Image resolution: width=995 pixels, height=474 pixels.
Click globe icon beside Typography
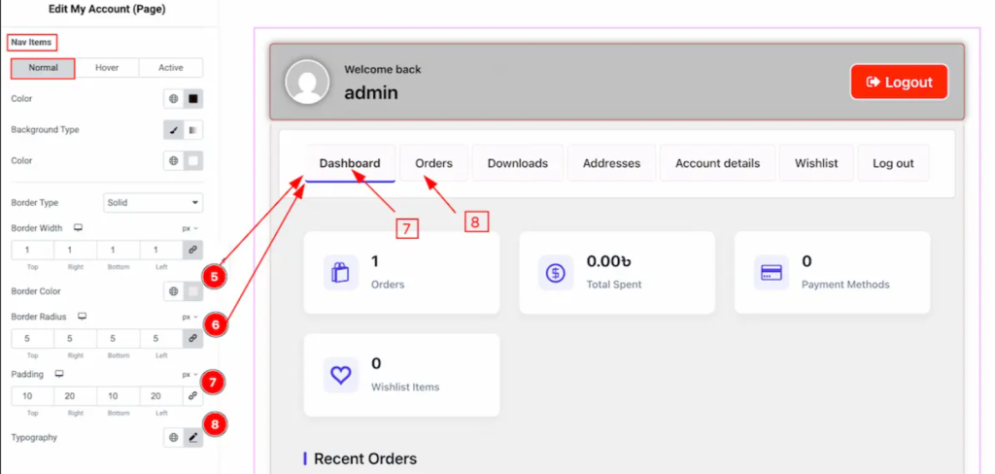click(173, 438)
